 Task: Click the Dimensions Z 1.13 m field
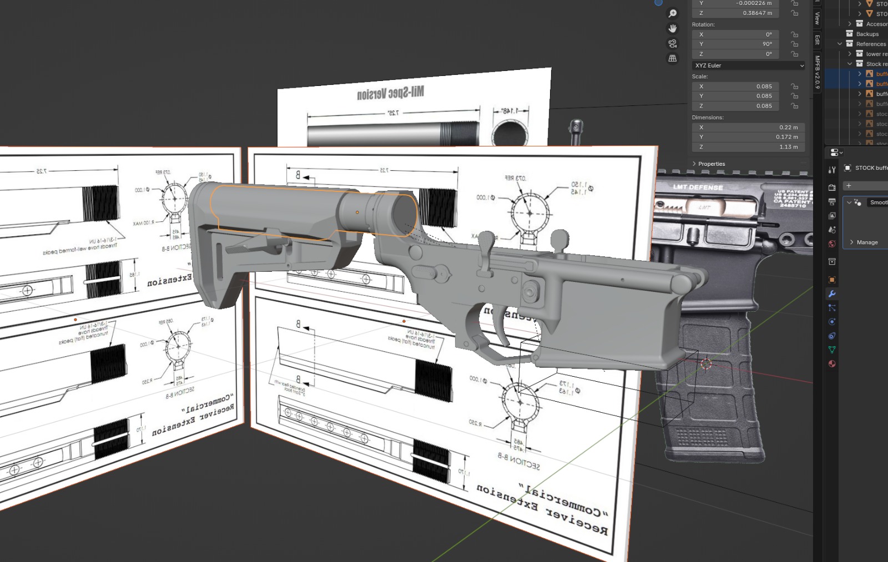pyautogui.click(x=749, y=147)
